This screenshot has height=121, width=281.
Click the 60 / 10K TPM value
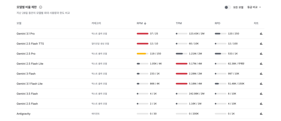tap(194, 43)
